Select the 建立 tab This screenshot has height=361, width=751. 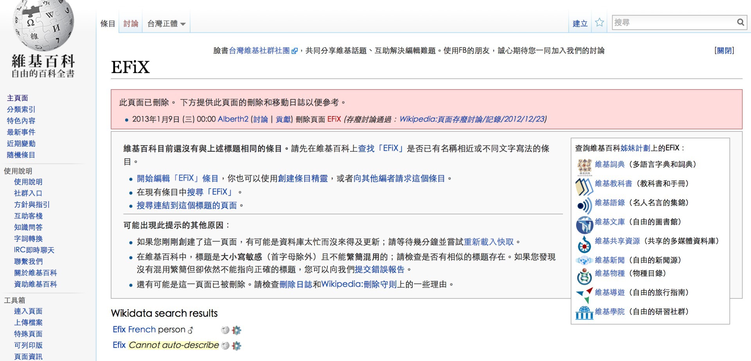(x=580, y=24)
